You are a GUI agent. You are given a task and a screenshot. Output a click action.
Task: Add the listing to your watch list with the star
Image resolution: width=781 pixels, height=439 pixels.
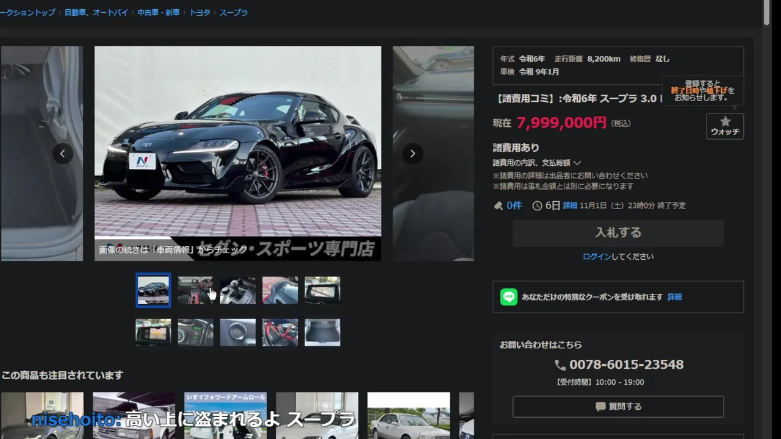click(x=725, y=126)
